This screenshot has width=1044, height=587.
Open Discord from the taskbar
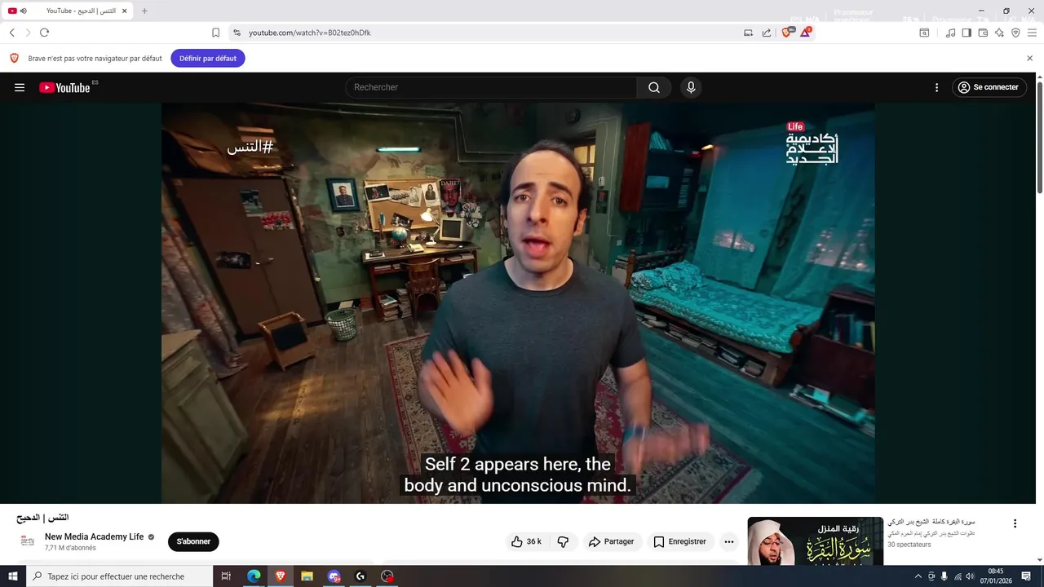[334, 576]
